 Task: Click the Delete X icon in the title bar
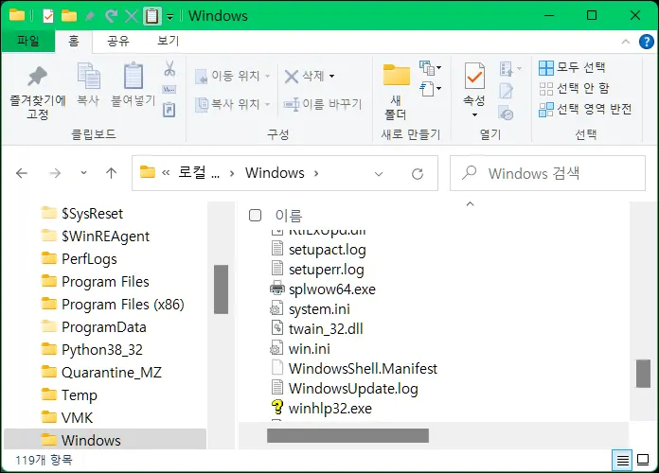pos(132,16)
